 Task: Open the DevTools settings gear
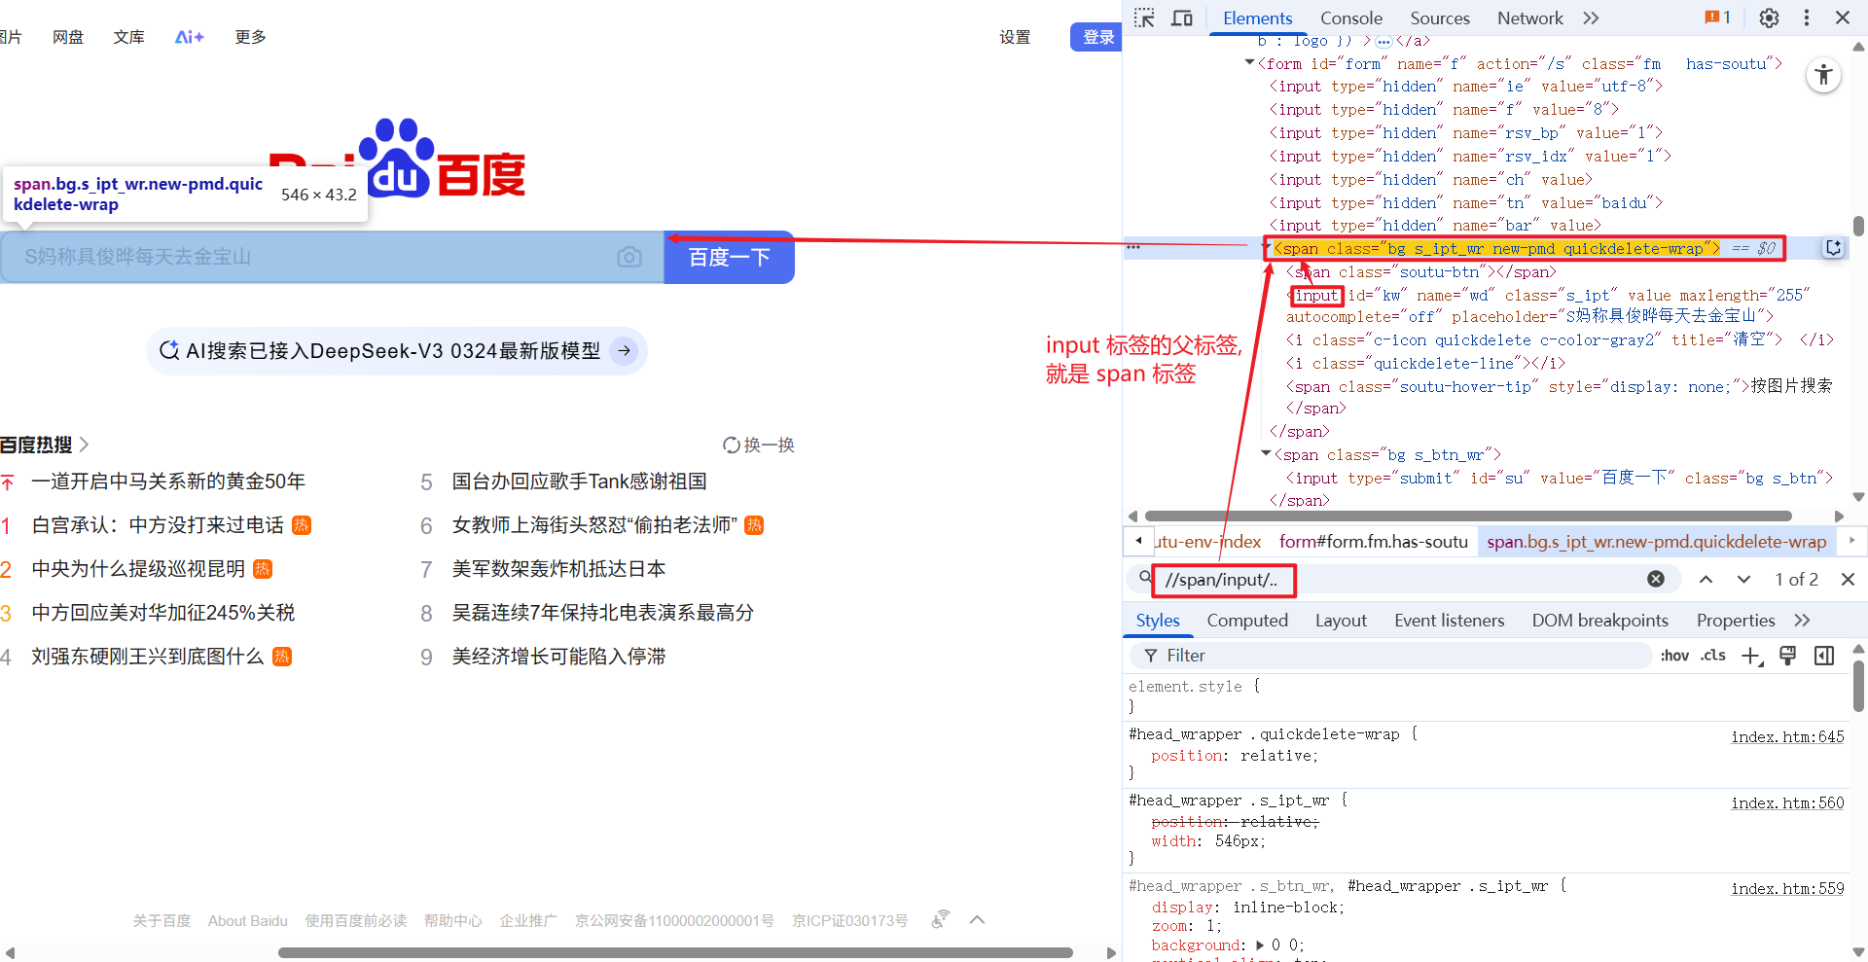pos(1769,18)
